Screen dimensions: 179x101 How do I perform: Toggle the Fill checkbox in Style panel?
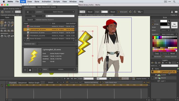(153, 21)
